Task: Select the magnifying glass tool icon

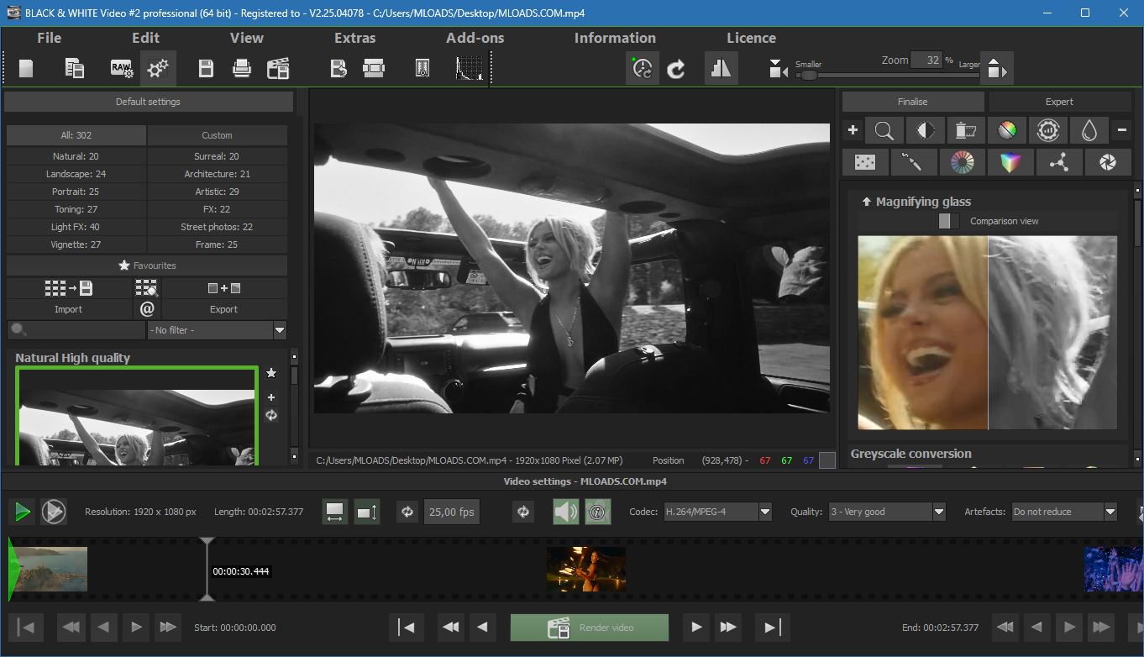Action: tap(884, 130)
